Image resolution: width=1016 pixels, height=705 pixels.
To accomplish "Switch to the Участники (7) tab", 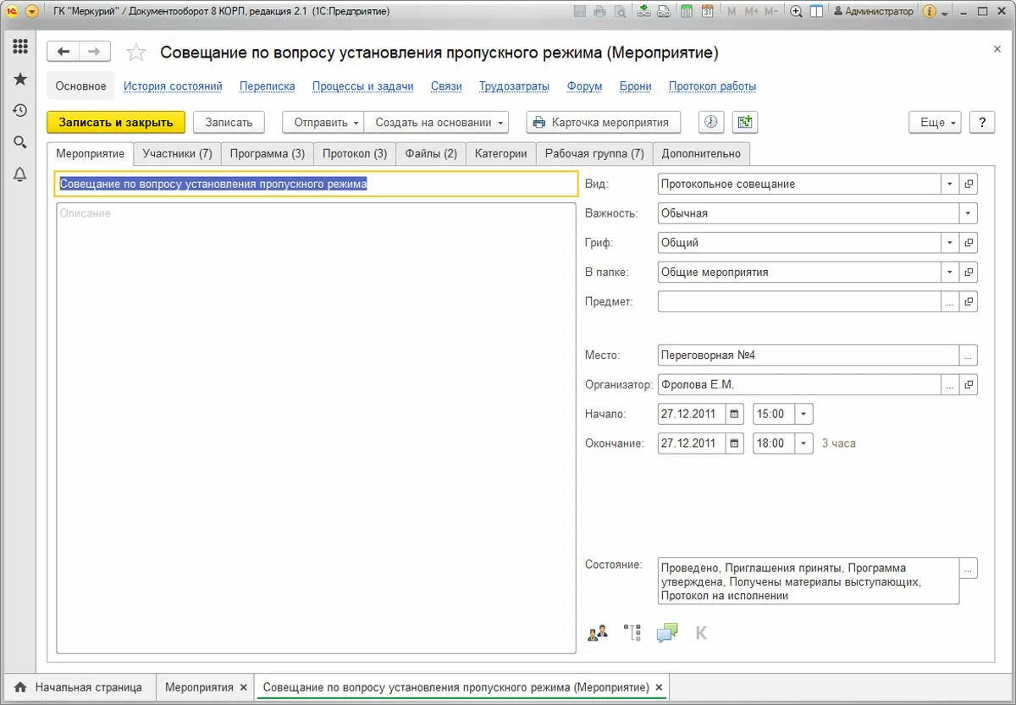I will pyautogui.click(x=177, y=153).
